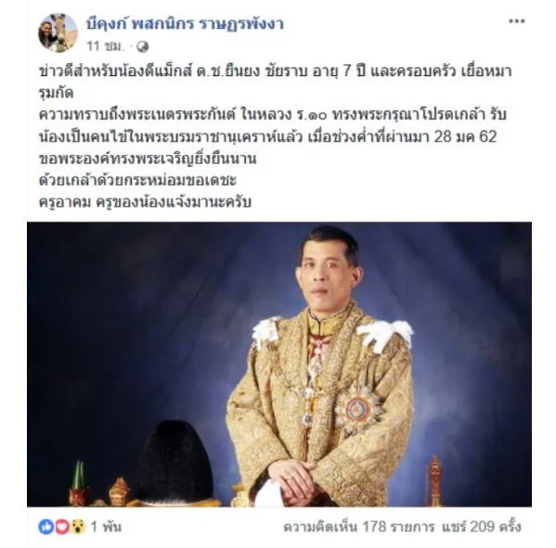Open author name บีคุงก์ พสกนิกร ราษฎรพังงา
This screenshot has width=556, height=548.
(185, 24)
